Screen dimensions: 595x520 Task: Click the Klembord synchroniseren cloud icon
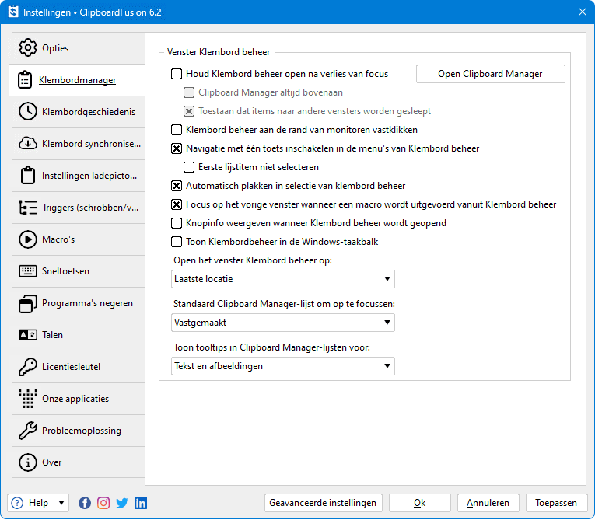tap(28, 143)
